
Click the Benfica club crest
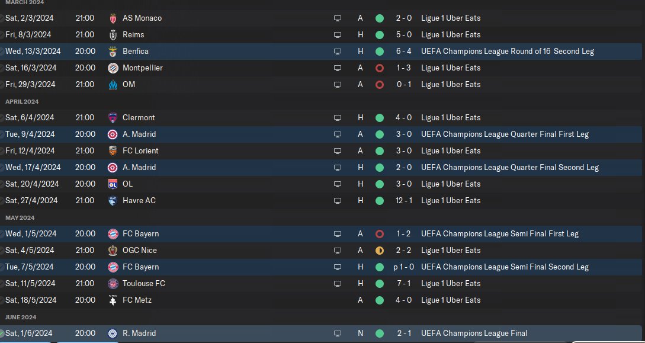tap(113, 52)
